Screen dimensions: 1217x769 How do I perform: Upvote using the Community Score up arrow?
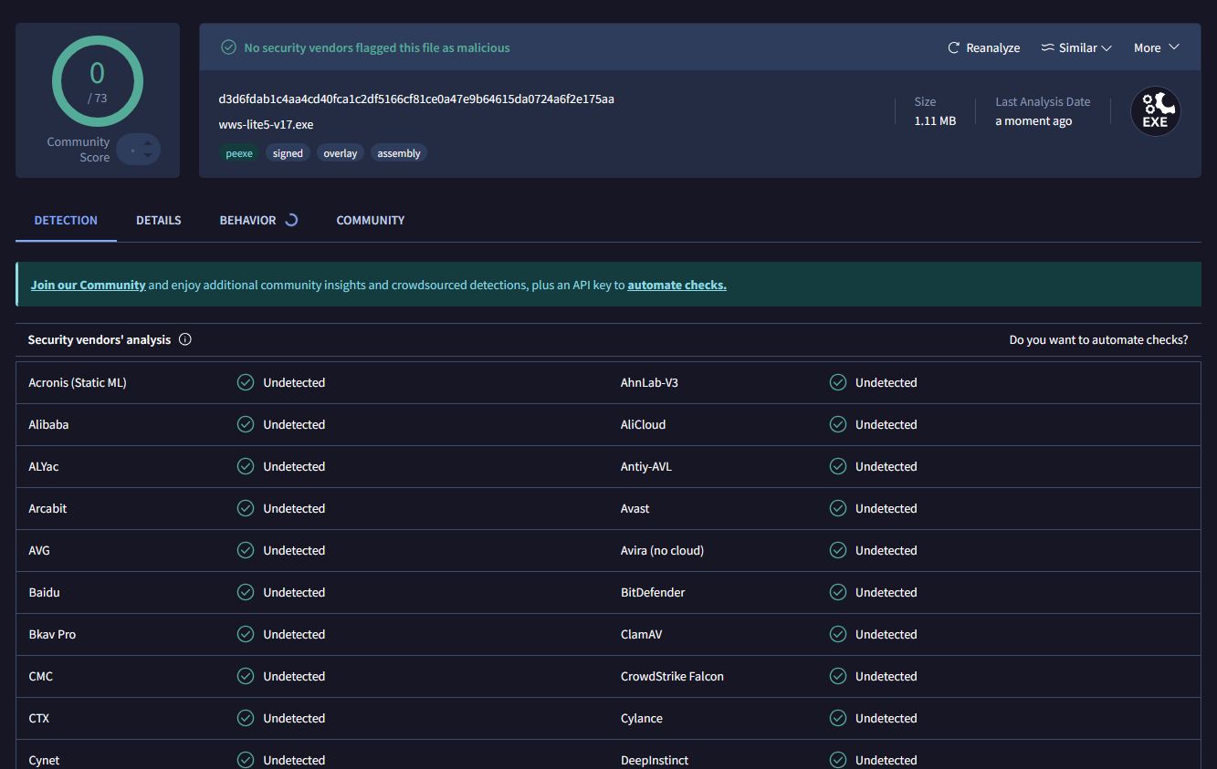(x=148, y=143)
